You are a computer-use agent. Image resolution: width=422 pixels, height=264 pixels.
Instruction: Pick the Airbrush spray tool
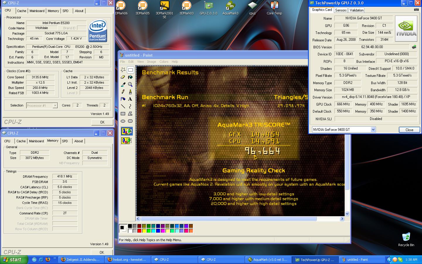tap(123, 99)
